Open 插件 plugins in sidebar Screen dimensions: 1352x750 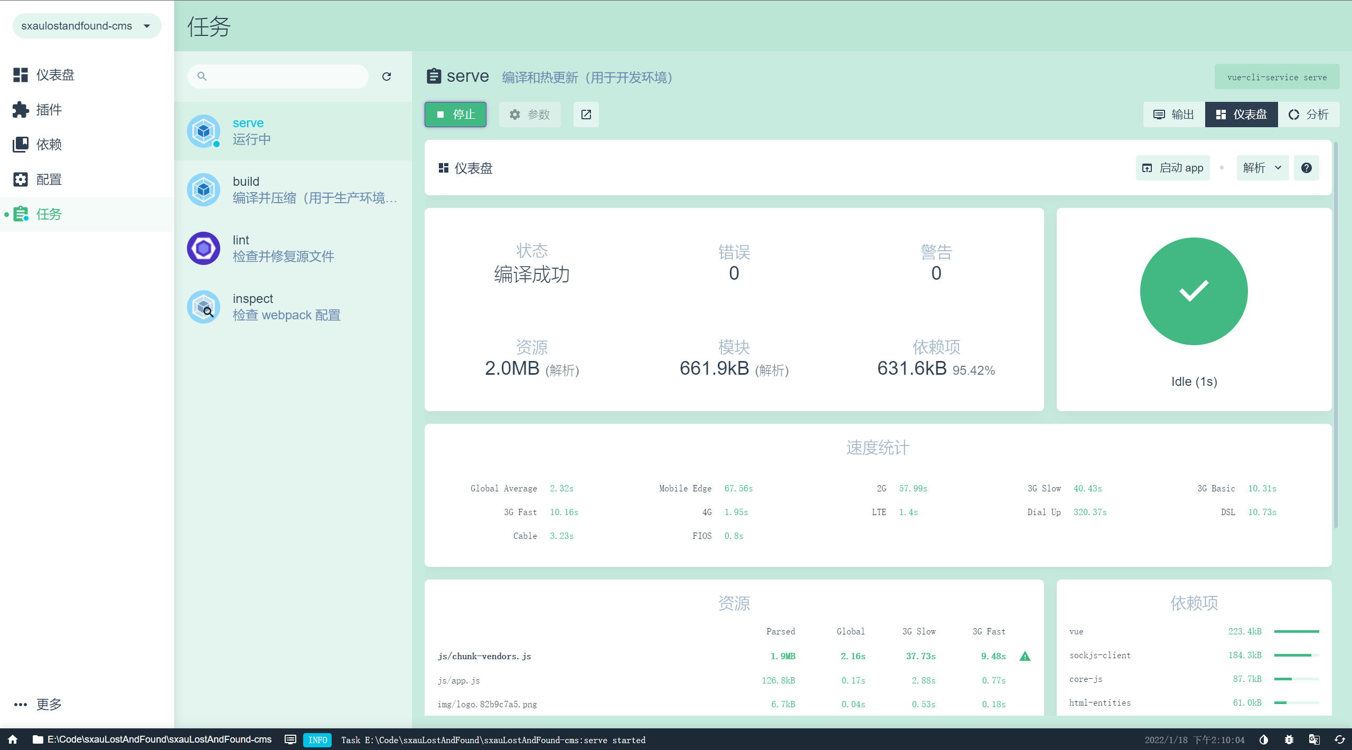[x=49, y=110]
